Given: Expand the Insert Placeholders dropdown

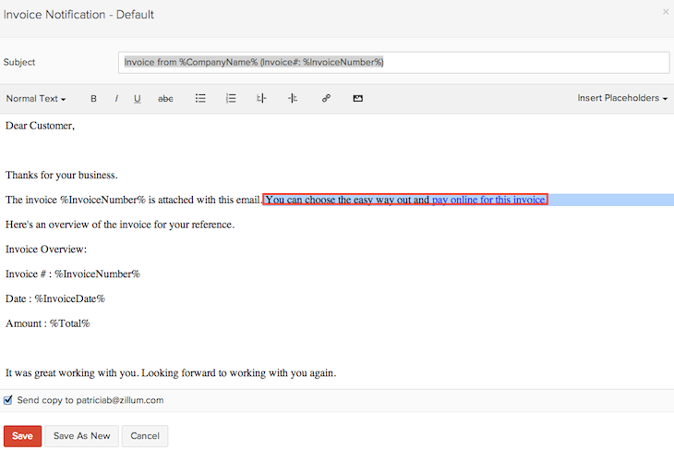Looking at the screenshot, I should (x=621, y=99).
